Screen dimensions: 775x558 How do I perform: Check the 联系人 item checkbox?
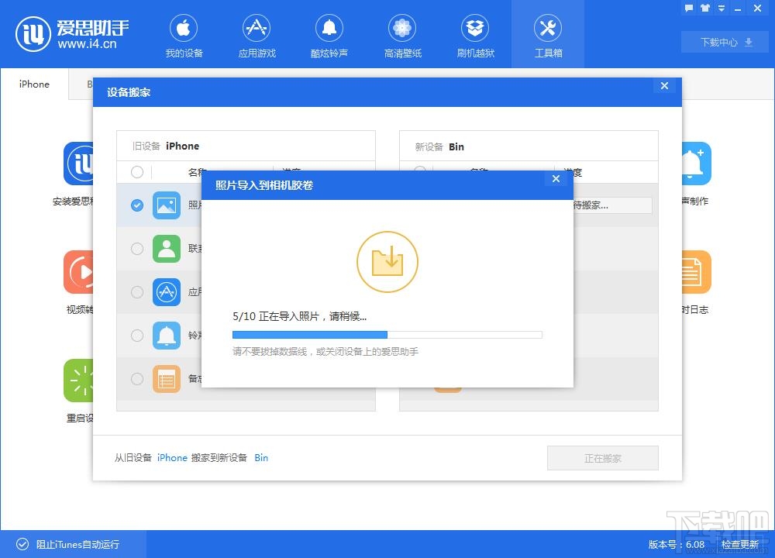click(x=137, y=249)
